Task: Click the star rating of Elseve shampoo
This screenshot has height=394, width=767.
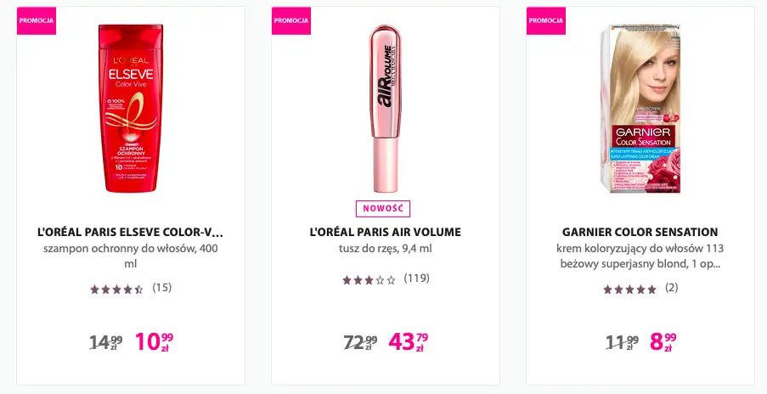Action: pyautogui.click(x=116, y=289)
